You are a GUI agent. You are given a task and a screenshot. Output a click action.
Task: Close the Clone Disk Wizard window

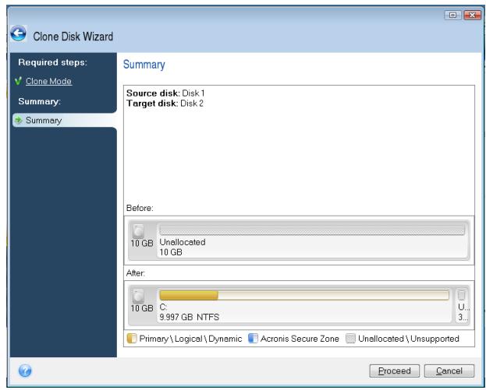(472, 15)
